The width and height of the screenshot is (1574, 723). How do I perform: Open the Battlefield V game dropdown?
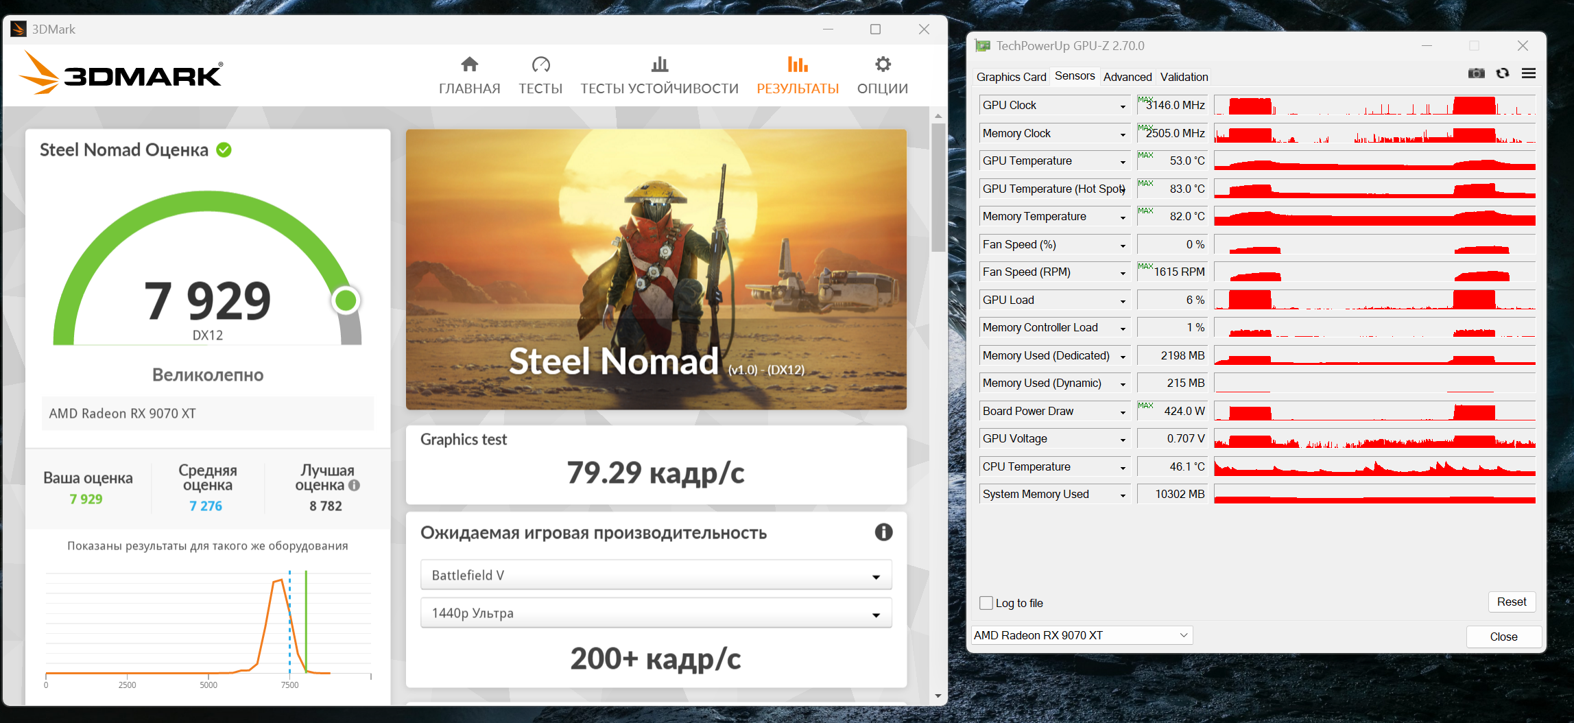[x=656, y=576]
